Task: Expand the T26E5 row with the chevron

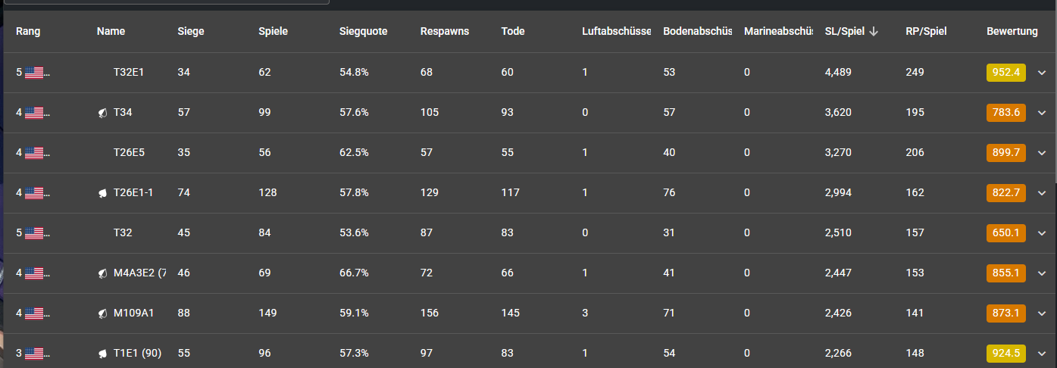Action: 1042,153
